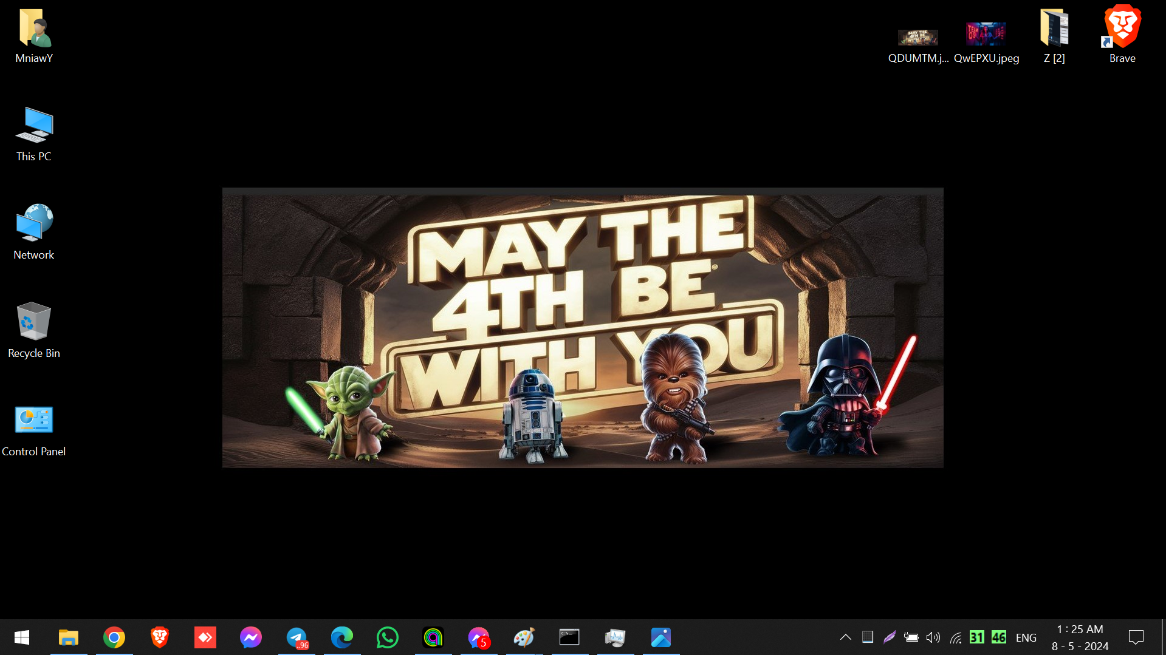The image size is (1166, 655).
Task: Open the MniawY user folder on desktop
Action: pyautogui.click(x=34, y=35)
